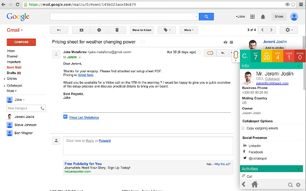Show older conversation arrow
Image resolution: width=306 pixels, height=191 pixels.
[271, 30]
